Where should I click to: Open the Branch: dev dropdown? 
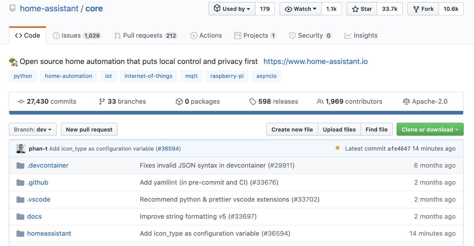(33, 130)
